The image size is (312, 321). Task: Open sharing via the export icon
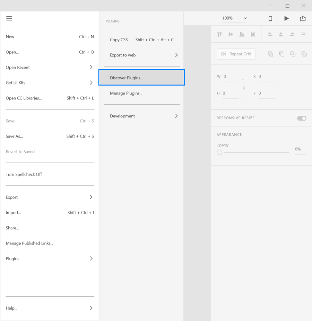(302, 18)
